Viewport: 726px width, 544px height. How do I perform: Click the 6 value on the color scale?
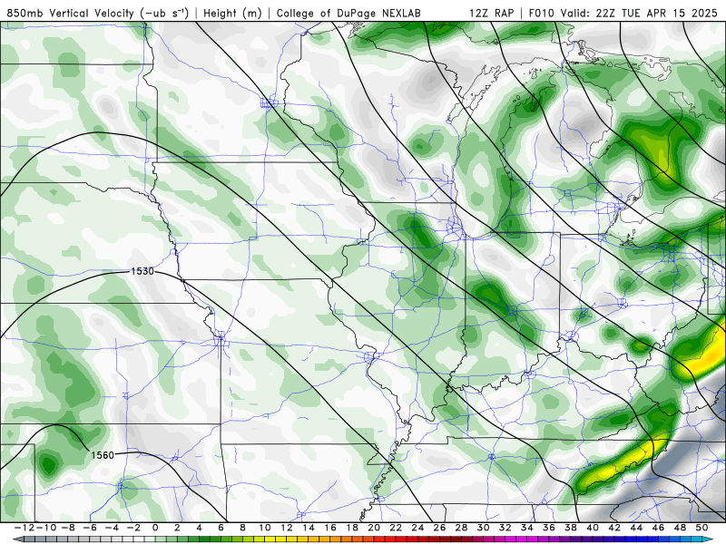pos(221,528)
